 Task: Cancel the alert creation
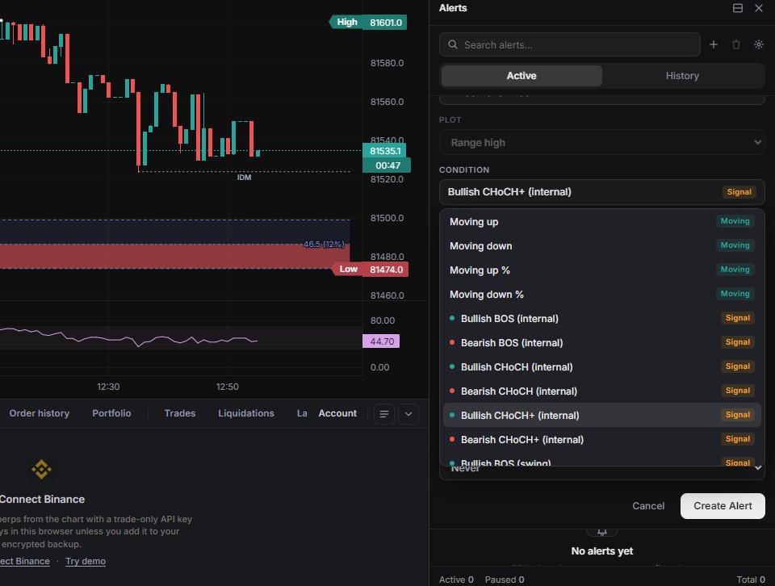[x=648, y=506]
